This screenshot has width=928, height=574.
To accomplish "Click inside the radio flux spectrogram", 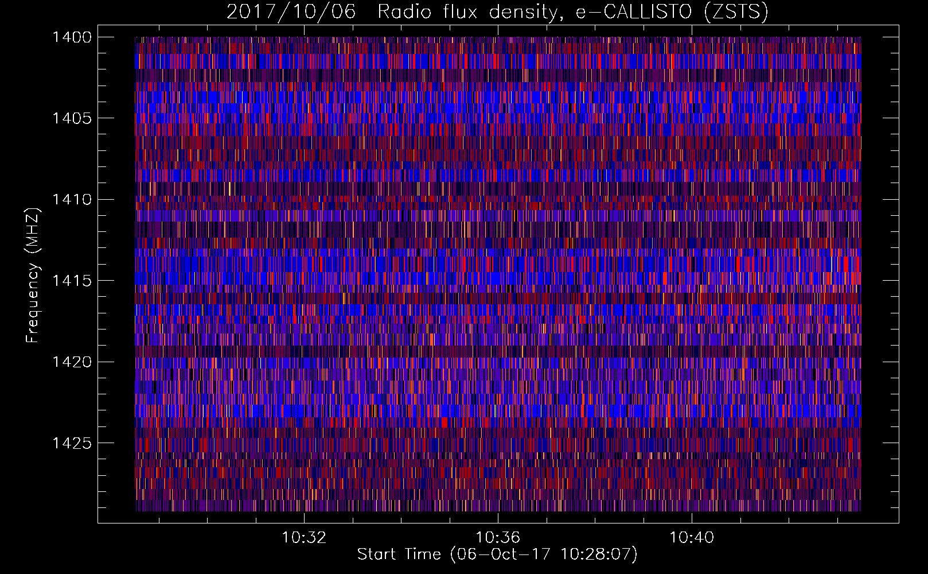I will pyautogui.click(x=498, y=274).
